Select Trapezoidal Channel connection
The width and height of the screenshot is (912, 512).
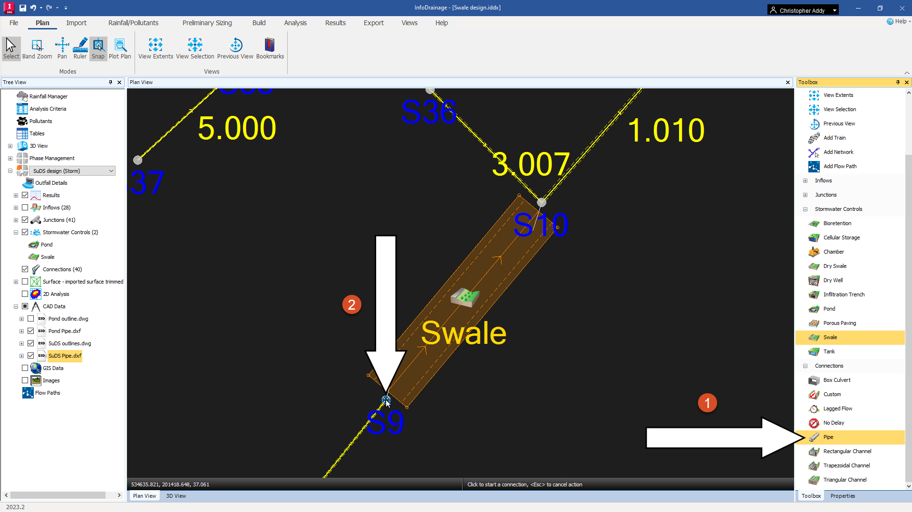point(846,465)
